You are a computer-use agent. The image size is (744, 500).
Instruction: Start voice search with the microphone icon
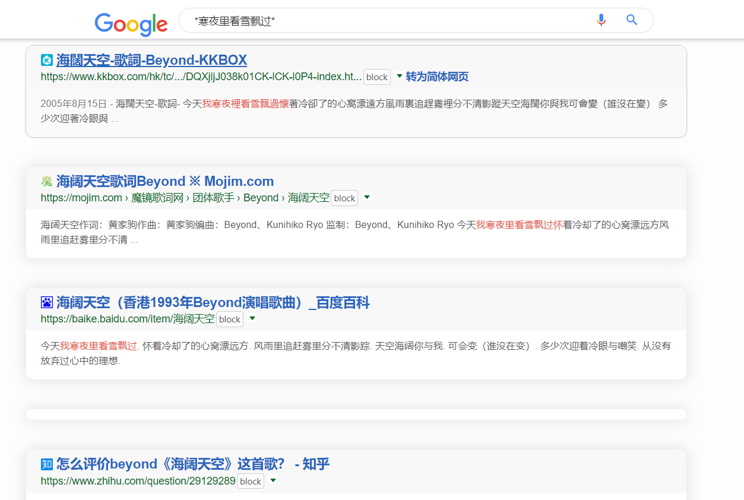tap(601, 20)
